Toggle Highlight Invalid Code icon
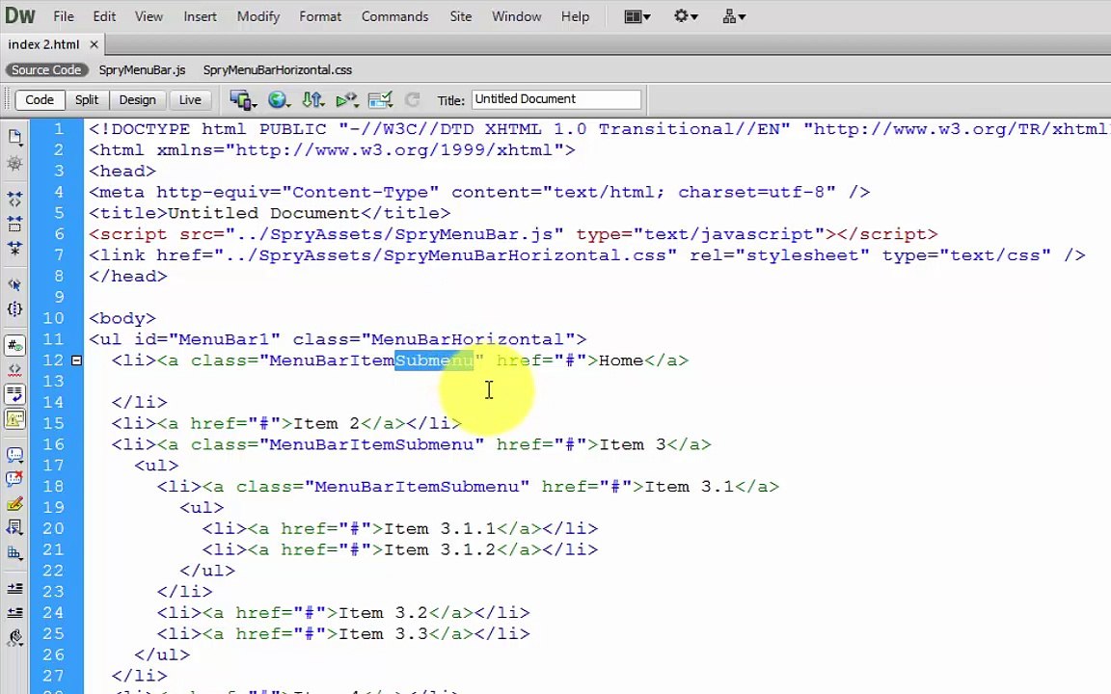 tap(14, 370)
